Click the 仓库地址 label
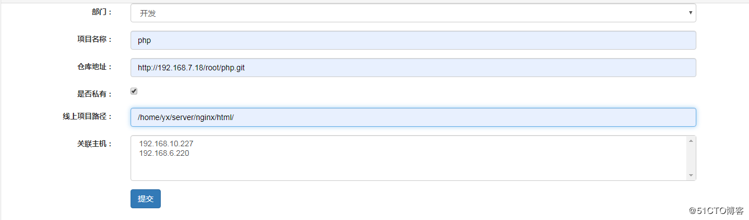The height and width of the screenshot is (220, 749). point(94,66)
